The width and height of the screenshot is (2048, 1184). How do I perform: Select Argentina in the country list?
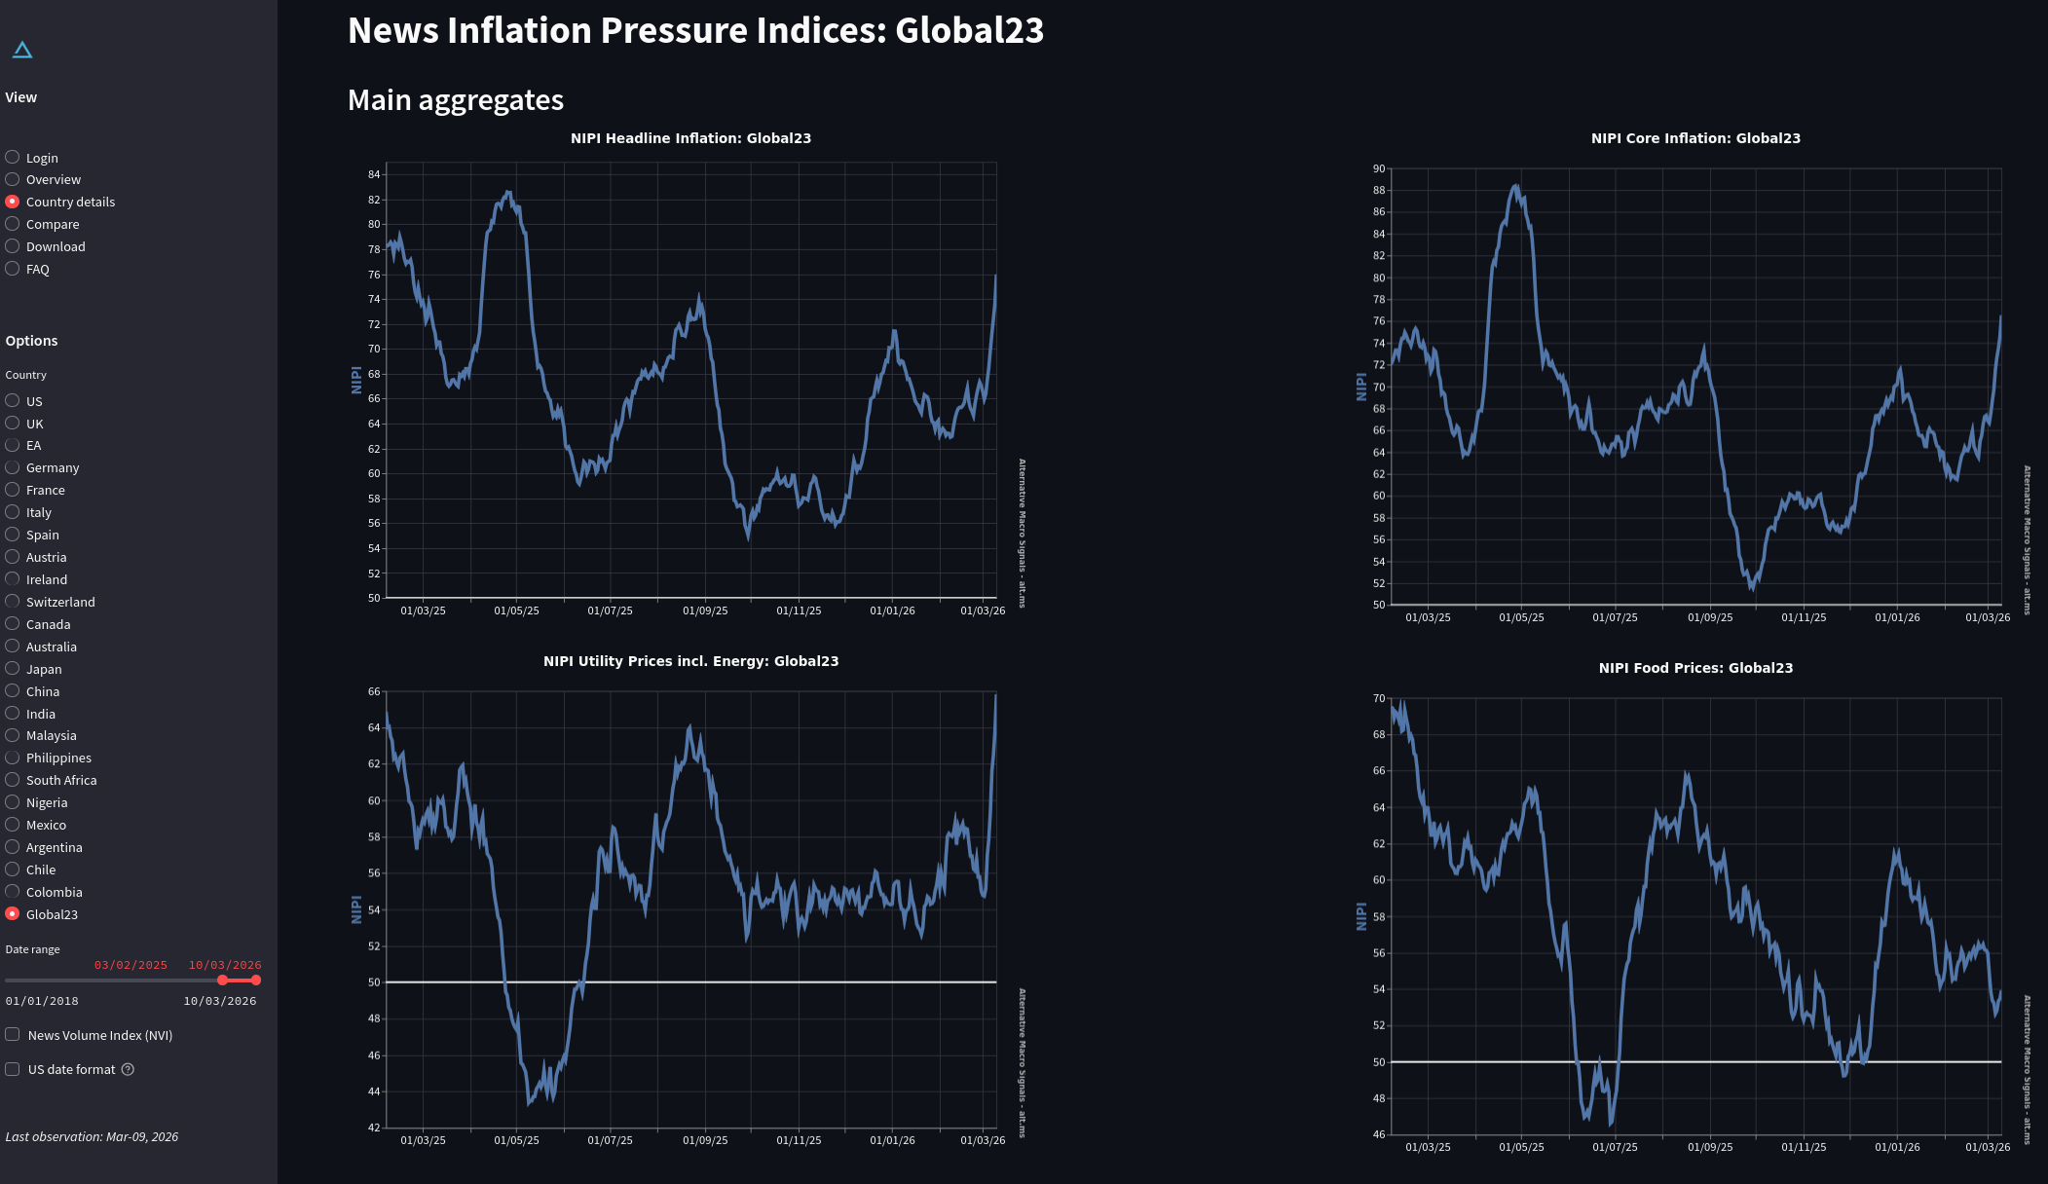(13, 847)
